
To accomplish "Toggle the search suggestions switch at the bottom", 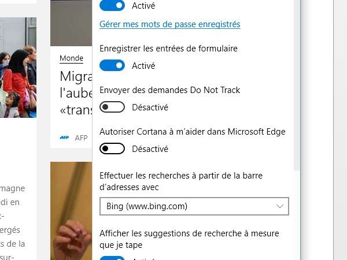I will [112, 258].
